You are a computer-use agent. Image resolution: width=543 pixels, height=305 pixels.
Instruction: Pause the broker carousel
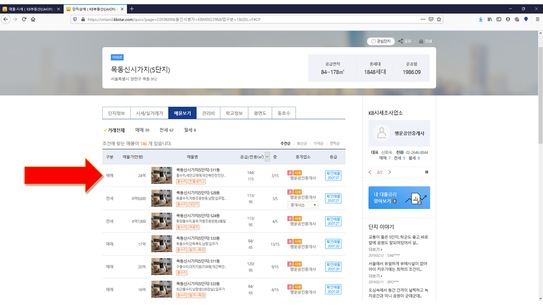(427, 172)
